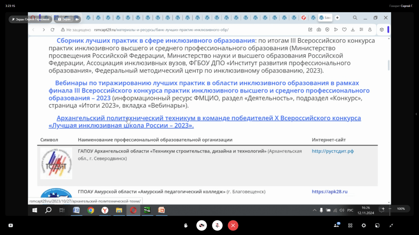Open Task View in shared taskbar

[x=62, y=210]
